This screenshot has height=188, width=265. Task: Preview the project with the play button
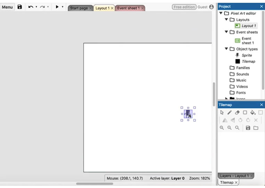(x=57, y=7)
